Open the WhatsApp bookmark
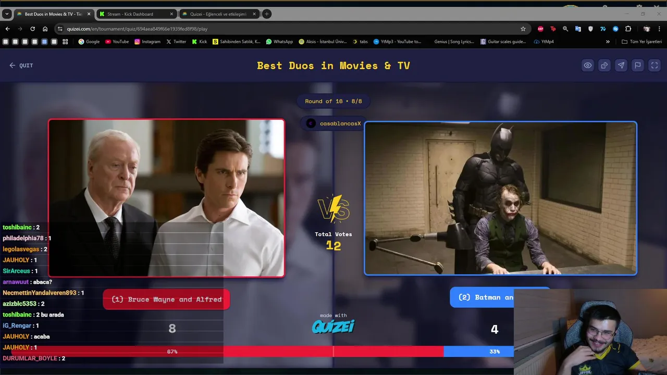 pyautogui.click(x=279, y=42)
